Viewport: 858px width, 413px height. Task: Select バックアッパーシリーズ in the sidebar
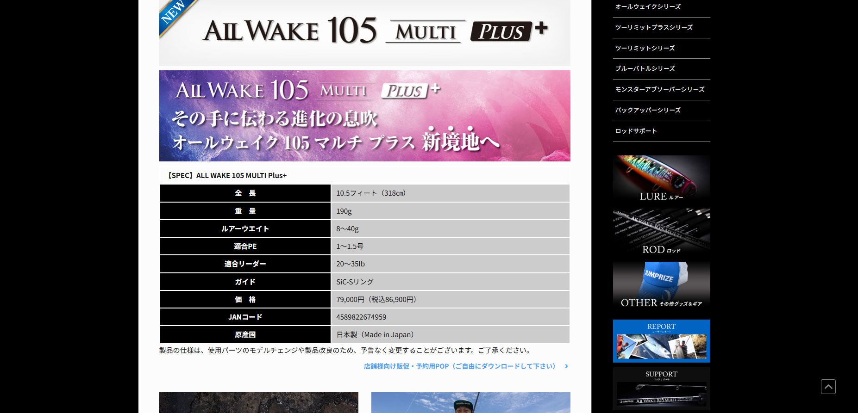(648, 111)
